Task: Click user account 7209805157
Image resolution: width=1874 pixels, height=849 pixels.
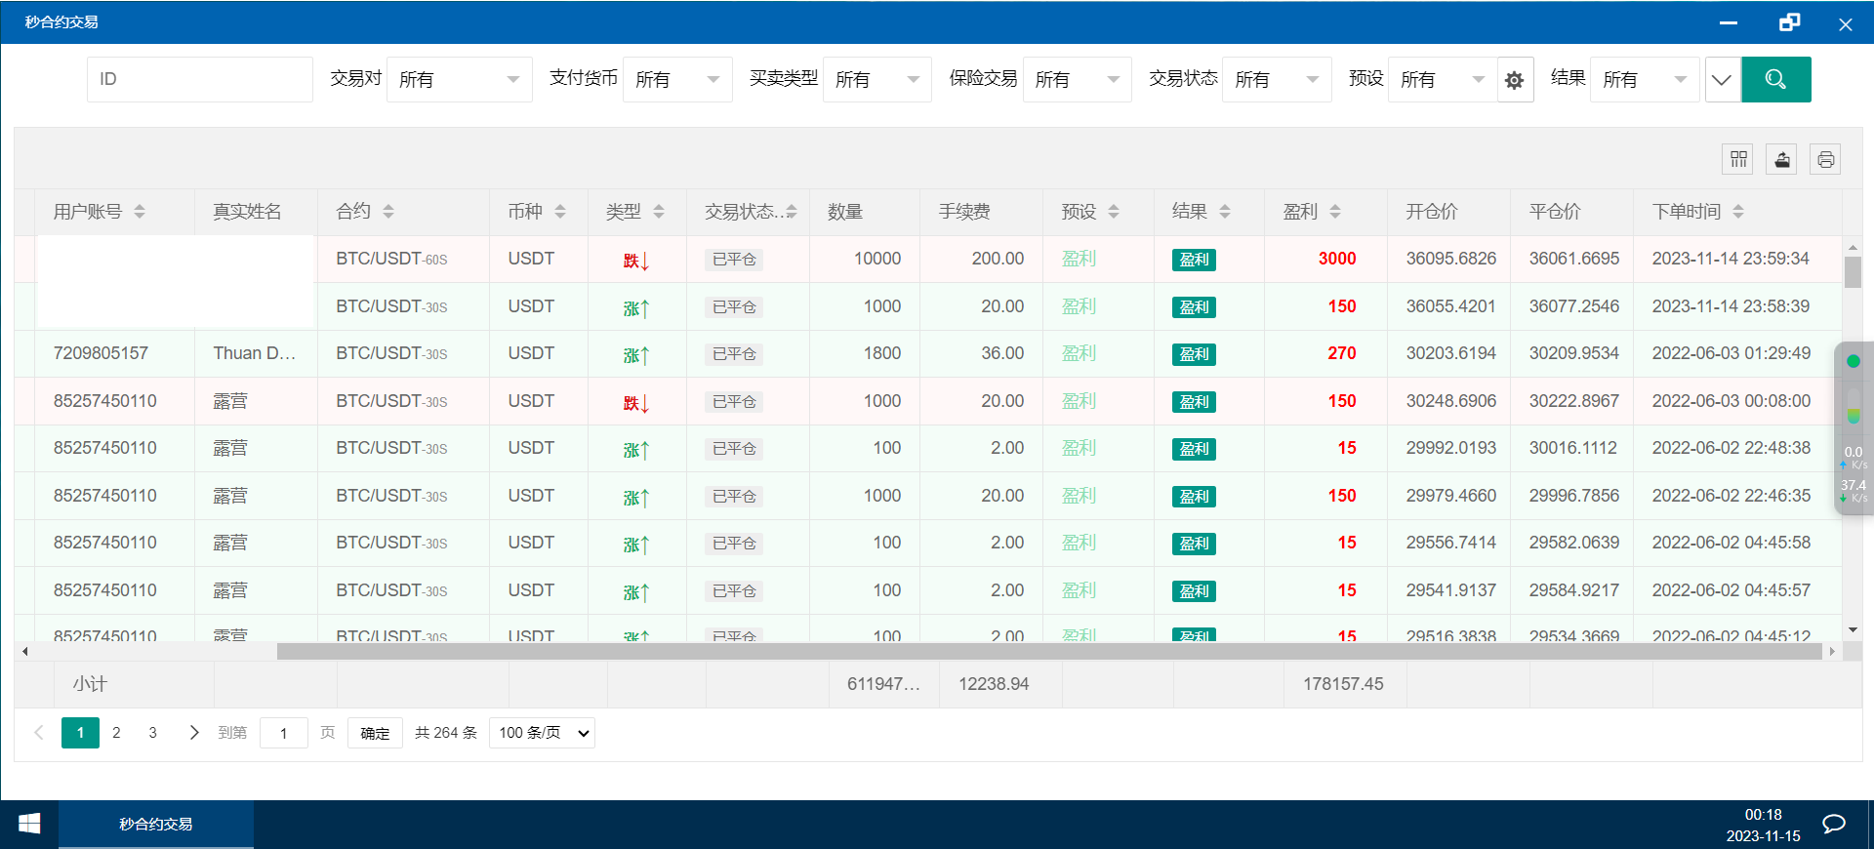Action: pyautogui.click(x=101, y=353)
